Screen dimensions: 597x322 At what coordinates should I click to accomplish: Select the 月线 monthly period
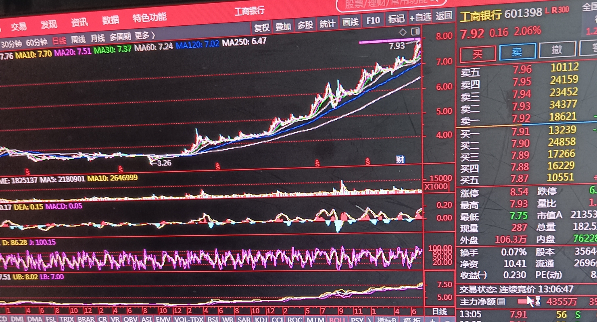click(98, 38)
